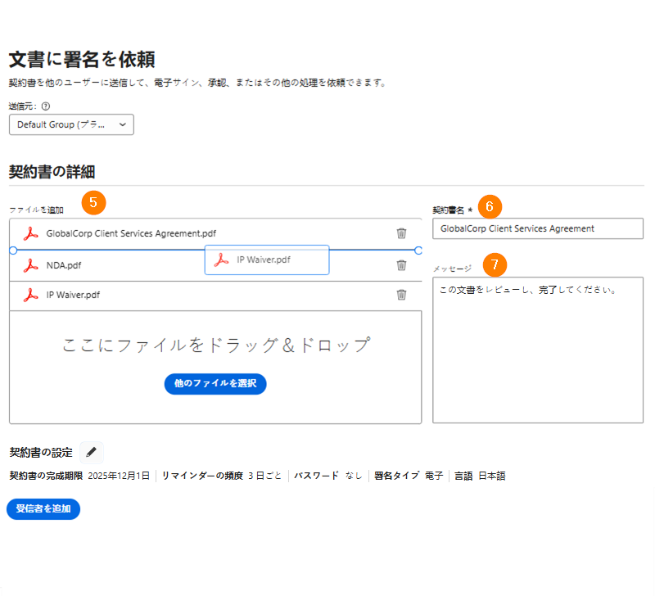
Task: Delete GlobalCorp Client Services Agreement.pdf with trash icon
Action: tap(401, 233)
